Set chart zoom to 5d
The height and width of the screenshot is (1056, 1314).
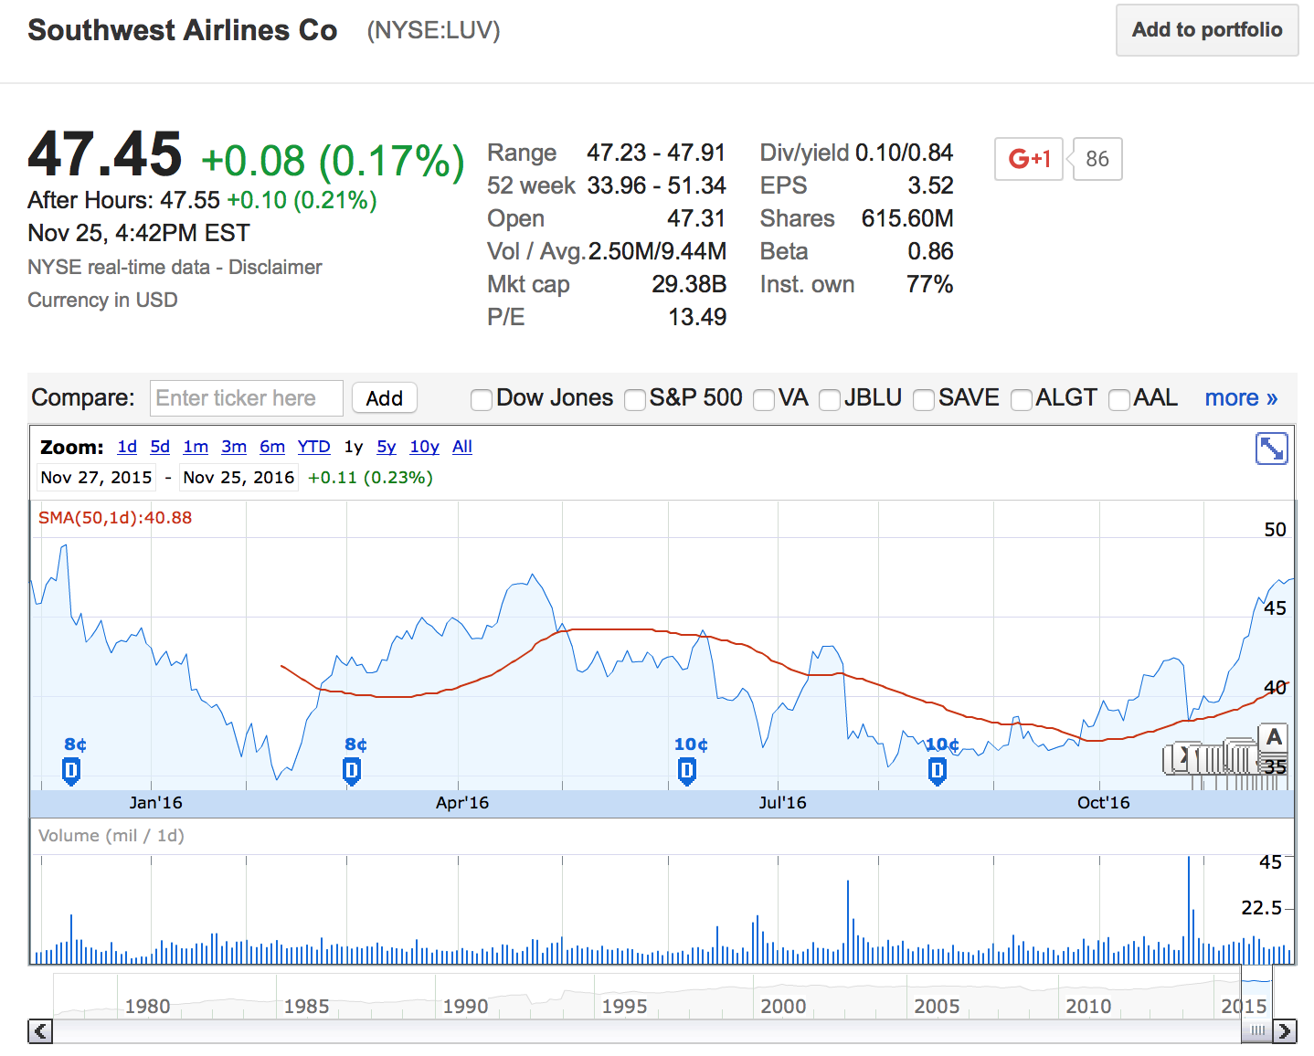[160, 447]
